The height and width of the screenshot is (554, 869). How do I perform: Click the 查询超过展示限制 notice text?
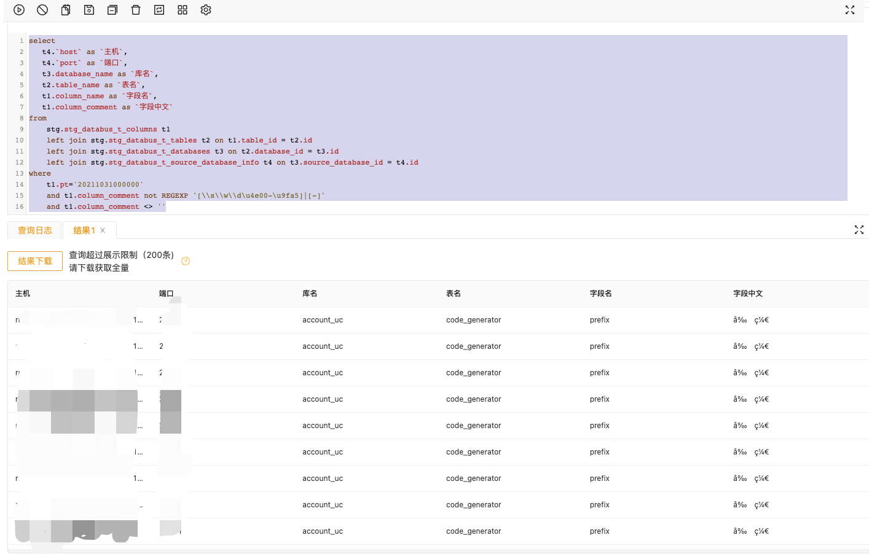click(x=122, y=255)
